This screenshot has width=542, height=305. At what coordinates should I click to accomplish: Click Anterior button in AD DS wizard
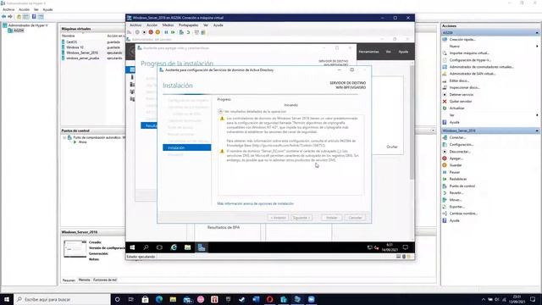coord(278,218)
